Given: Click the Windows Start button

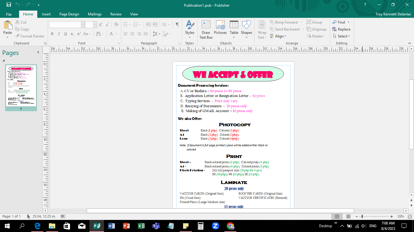Looking at the screenshot, I should (x=7, y=226).
